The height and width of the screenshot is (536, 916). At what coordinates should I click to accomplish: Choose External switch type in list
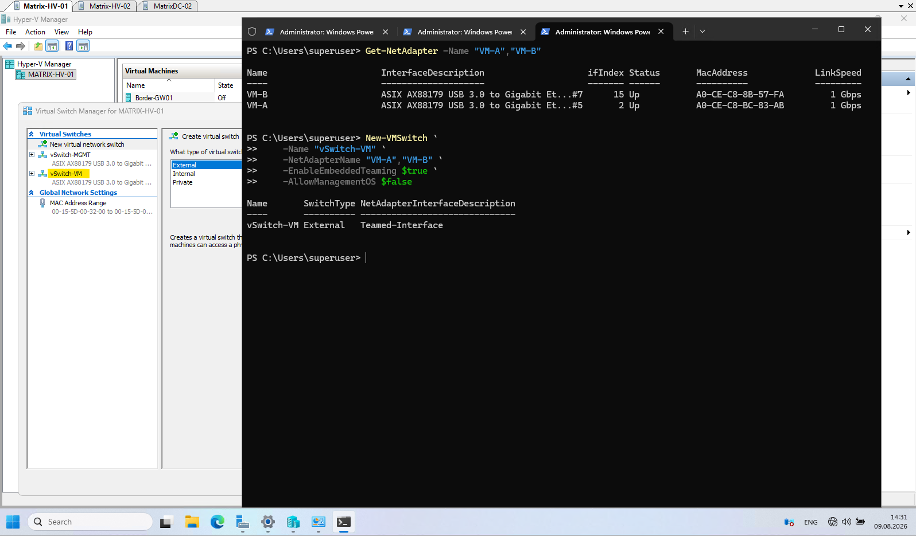pyautogui.click(x=206, y=165)
